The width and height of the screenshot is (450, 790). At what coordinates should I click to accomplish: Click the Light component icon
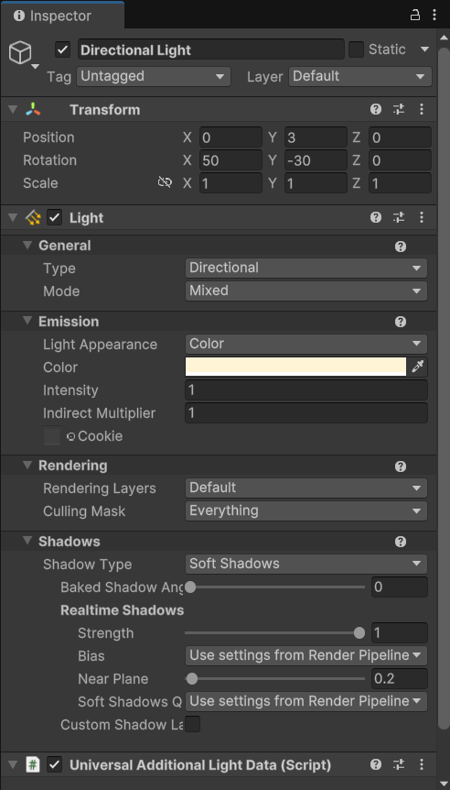click(x=33, y=217)
